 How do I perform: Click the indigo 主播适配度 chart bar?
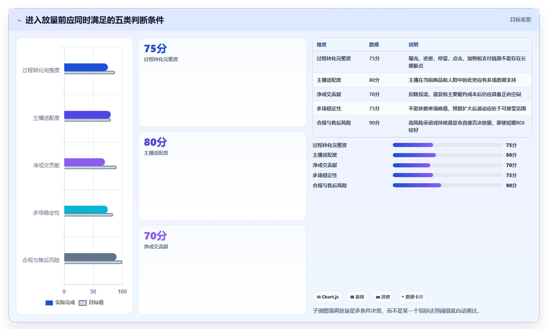88,115
